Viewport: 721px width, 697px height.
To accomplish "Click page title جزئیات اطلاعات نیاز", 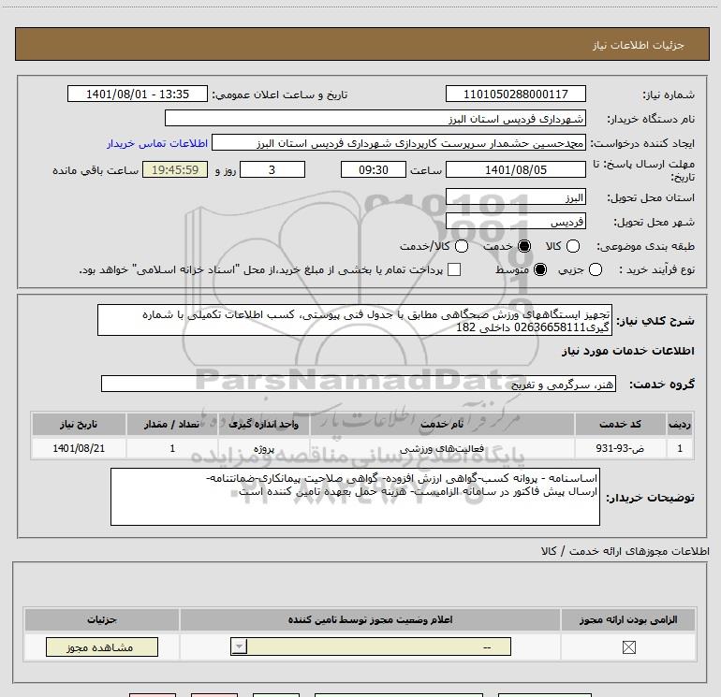I will coord(638,45).
